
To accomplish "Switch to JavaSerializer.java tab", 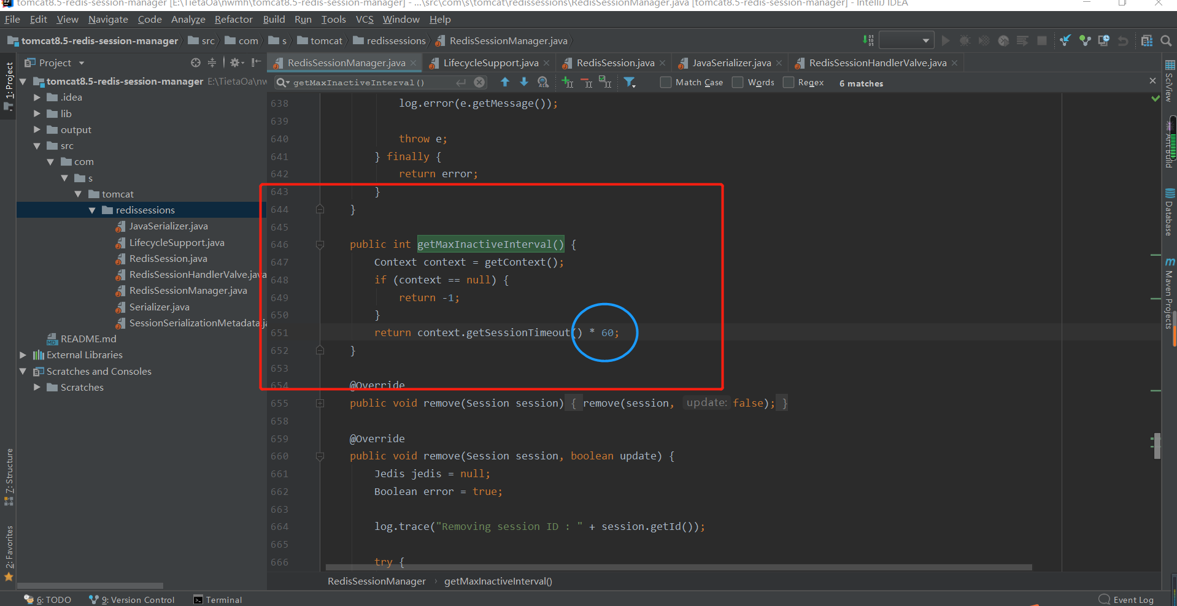I will [x=731, y=63].
